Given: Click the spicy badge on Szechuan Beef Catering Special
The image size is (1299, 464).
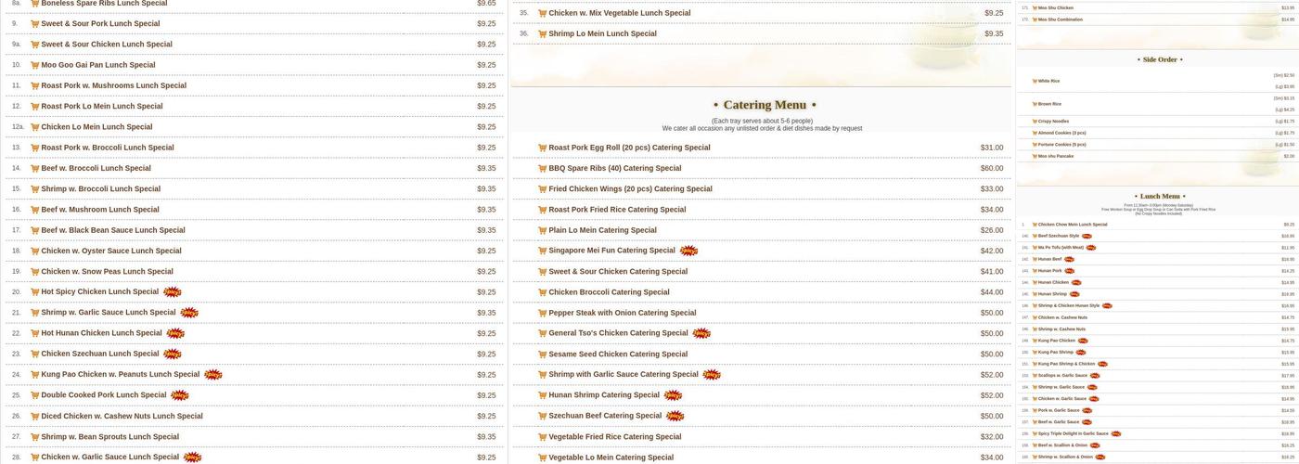Looking at the screenshot, I should click(675, 416).
